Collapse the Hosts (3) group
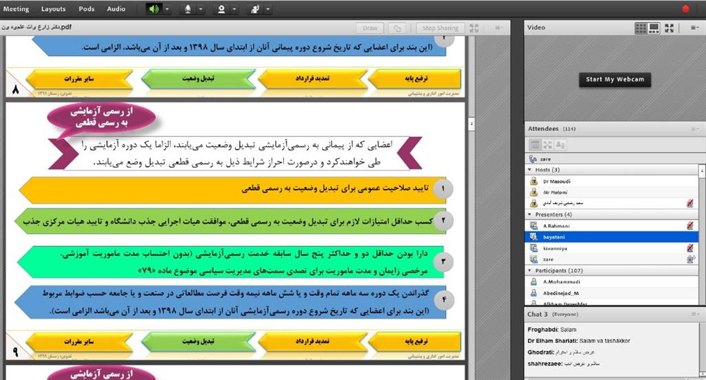The height and width of the screenshot is (380, 706). click(530, 170)
